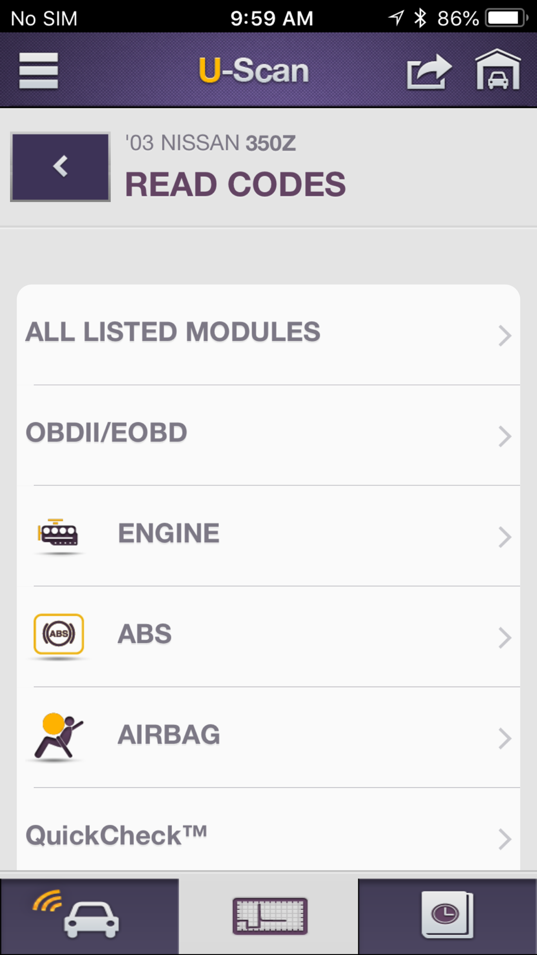Tap the Bluetooth status icon
The image size is (537, 955).
[420, 18]
